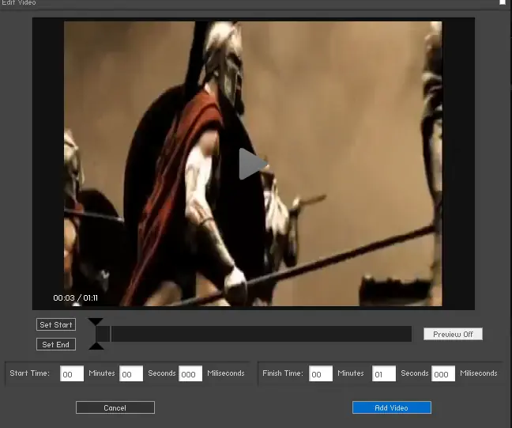
Task: Click the play button on the video
Action: [x=253, y=164]
